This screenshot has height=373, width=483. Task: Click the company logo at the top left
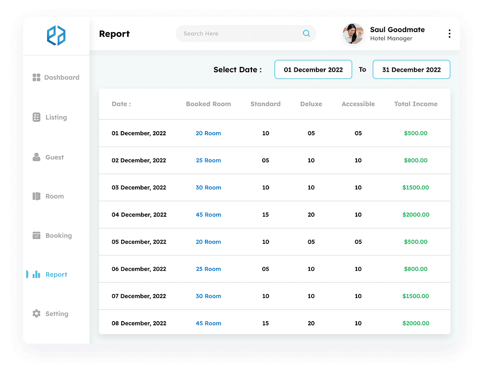[x=55, y=35]
